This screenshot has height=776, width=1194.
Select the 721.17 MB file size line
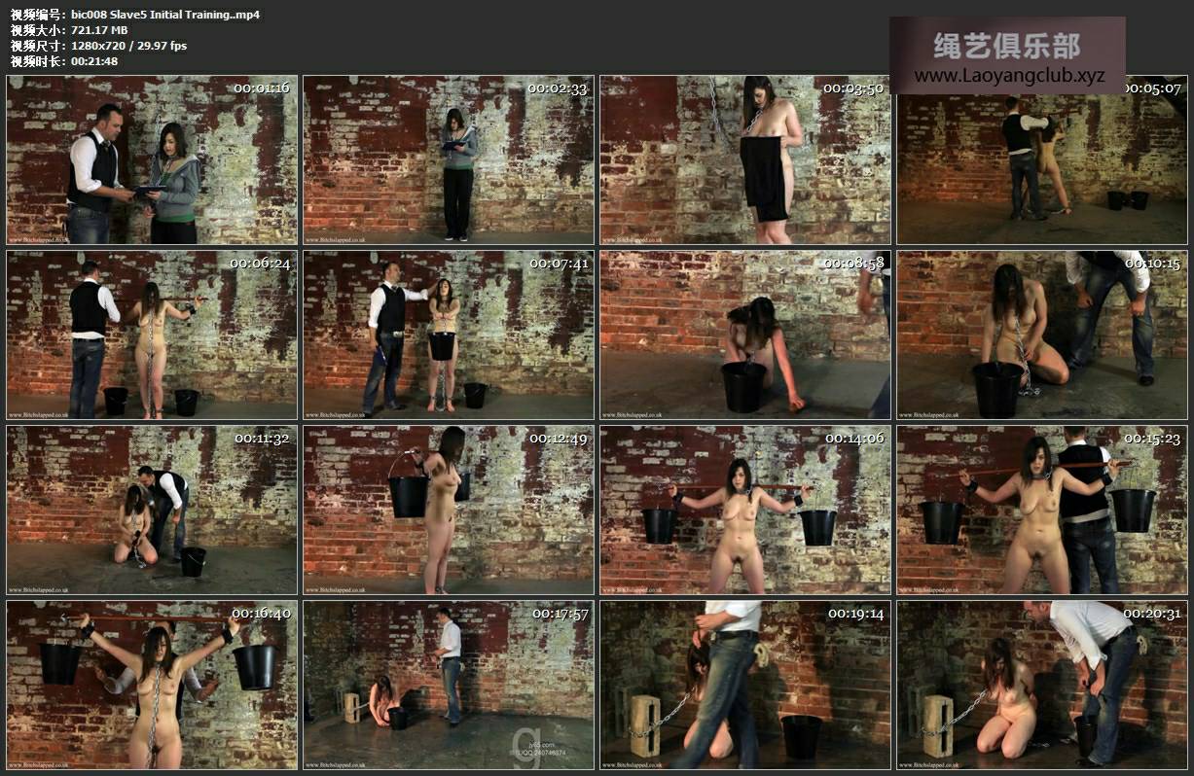coord(99,30)
